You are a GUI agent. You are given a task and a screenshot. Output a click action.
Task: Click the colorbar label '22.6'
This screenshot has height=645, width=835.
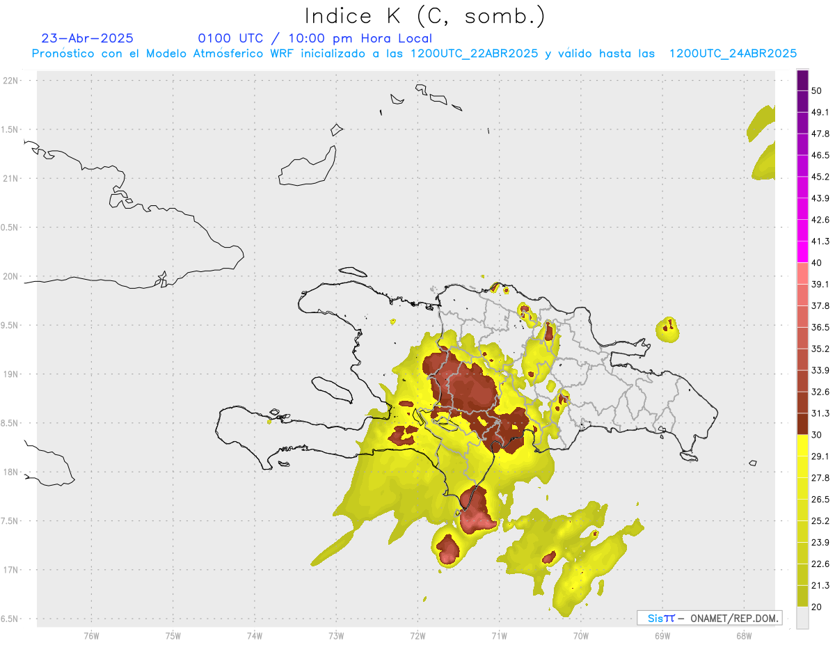coord(820,564)
